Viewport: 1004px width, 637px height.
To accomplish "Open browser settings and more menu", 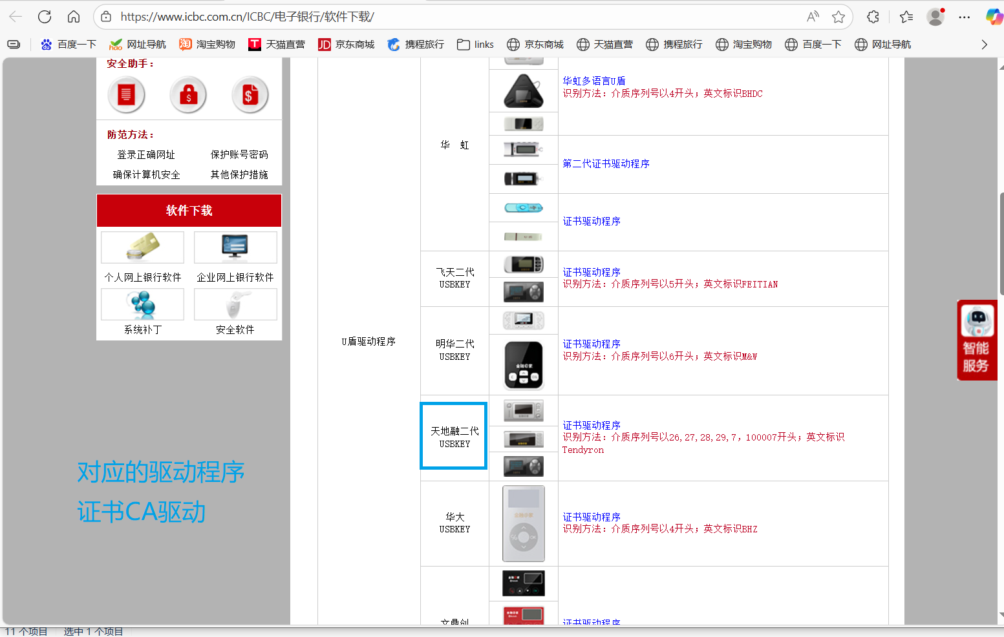I will point(965,17).
